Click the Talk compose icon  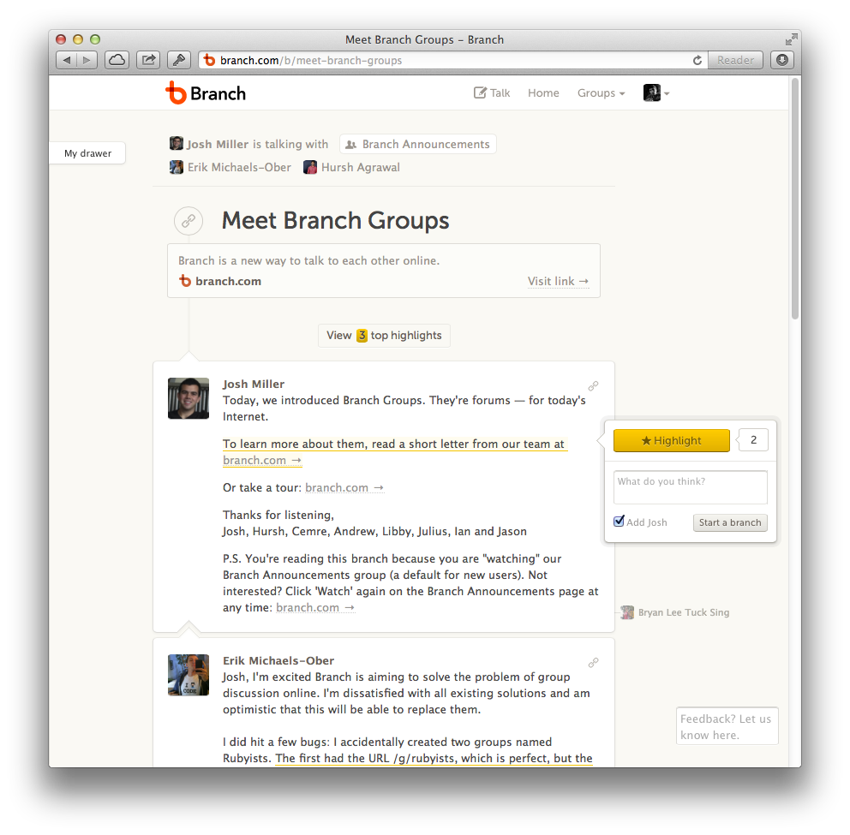(480, 92)
